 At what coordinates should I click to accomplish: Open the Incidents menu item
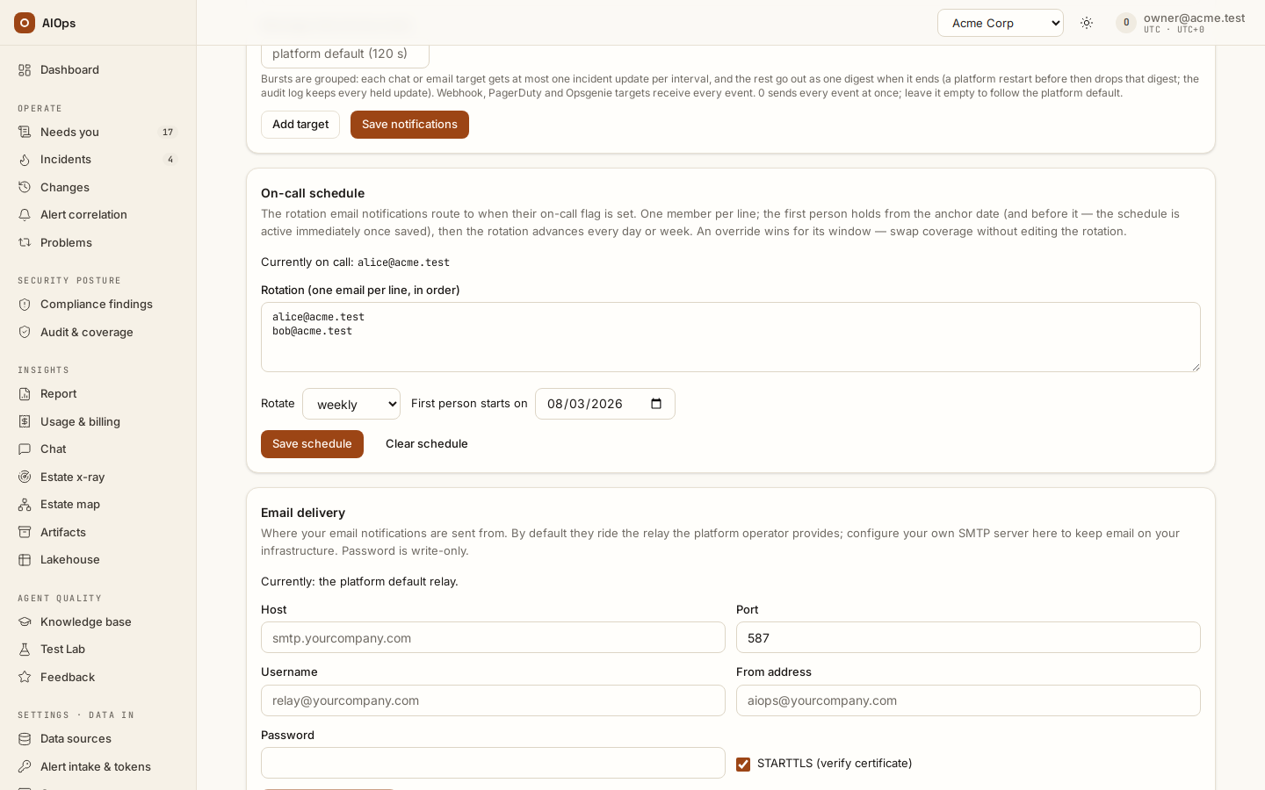pyautogui.click(x=98, y=160)
